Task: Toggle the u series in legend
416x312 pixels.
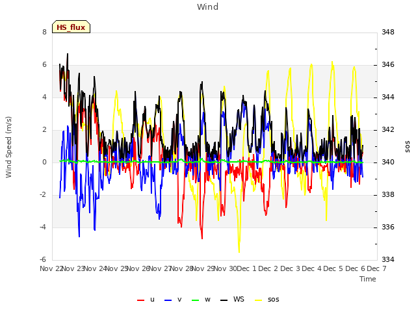Action: (146, 300)
